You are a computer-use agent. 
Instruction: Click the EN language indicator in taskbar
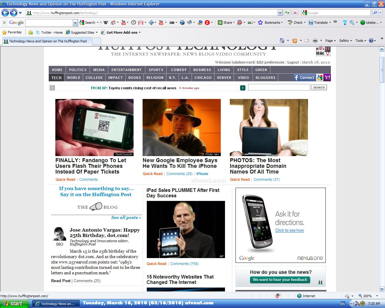343,303
